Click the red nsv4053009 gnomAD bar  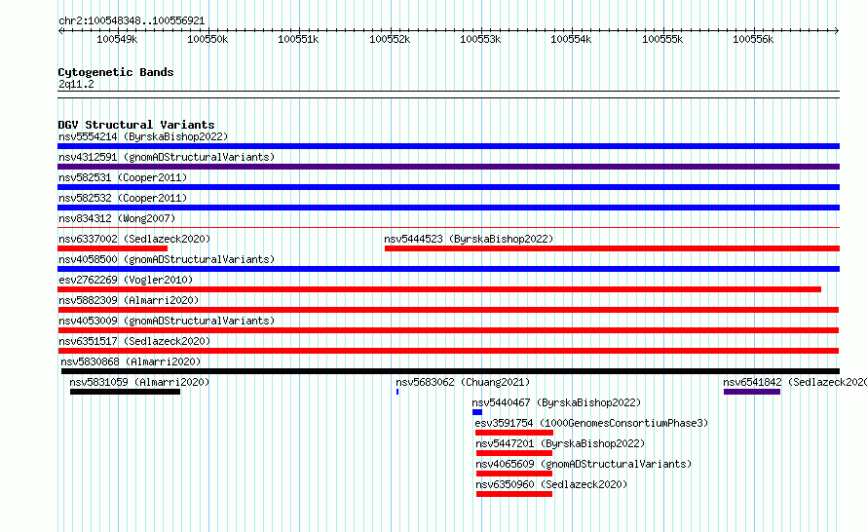coord(448,330)
